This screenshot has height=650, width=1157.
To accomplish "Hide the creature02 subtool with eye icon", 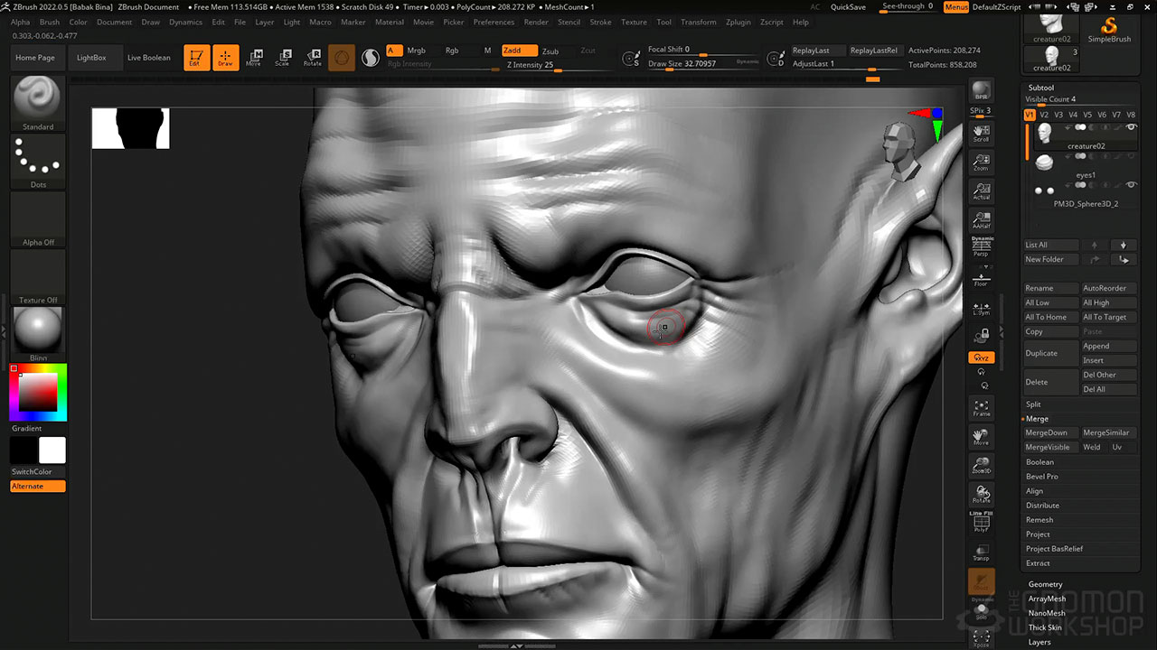I will click(1131, 128).
